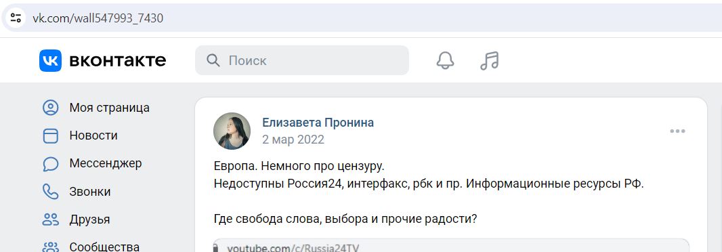Screen dimensions: 722x252
Task: Click the News feed icon
Action: pos(51,136)
